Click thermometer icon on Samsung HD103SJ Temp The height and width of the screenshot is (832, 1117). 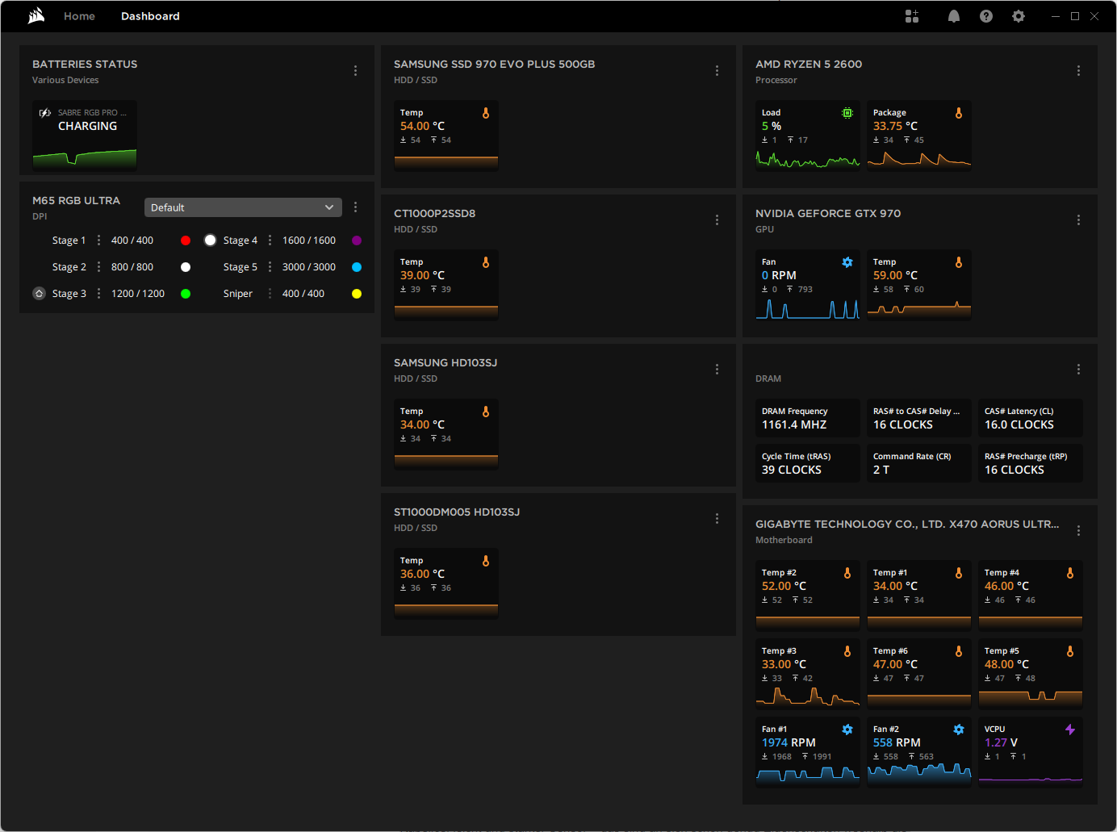486,412
